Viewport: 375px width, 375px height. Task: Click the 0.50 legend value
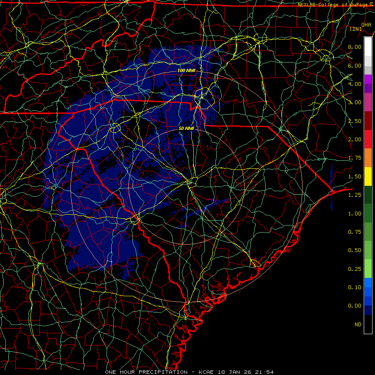pyautogui.click(x=355, y=250)
